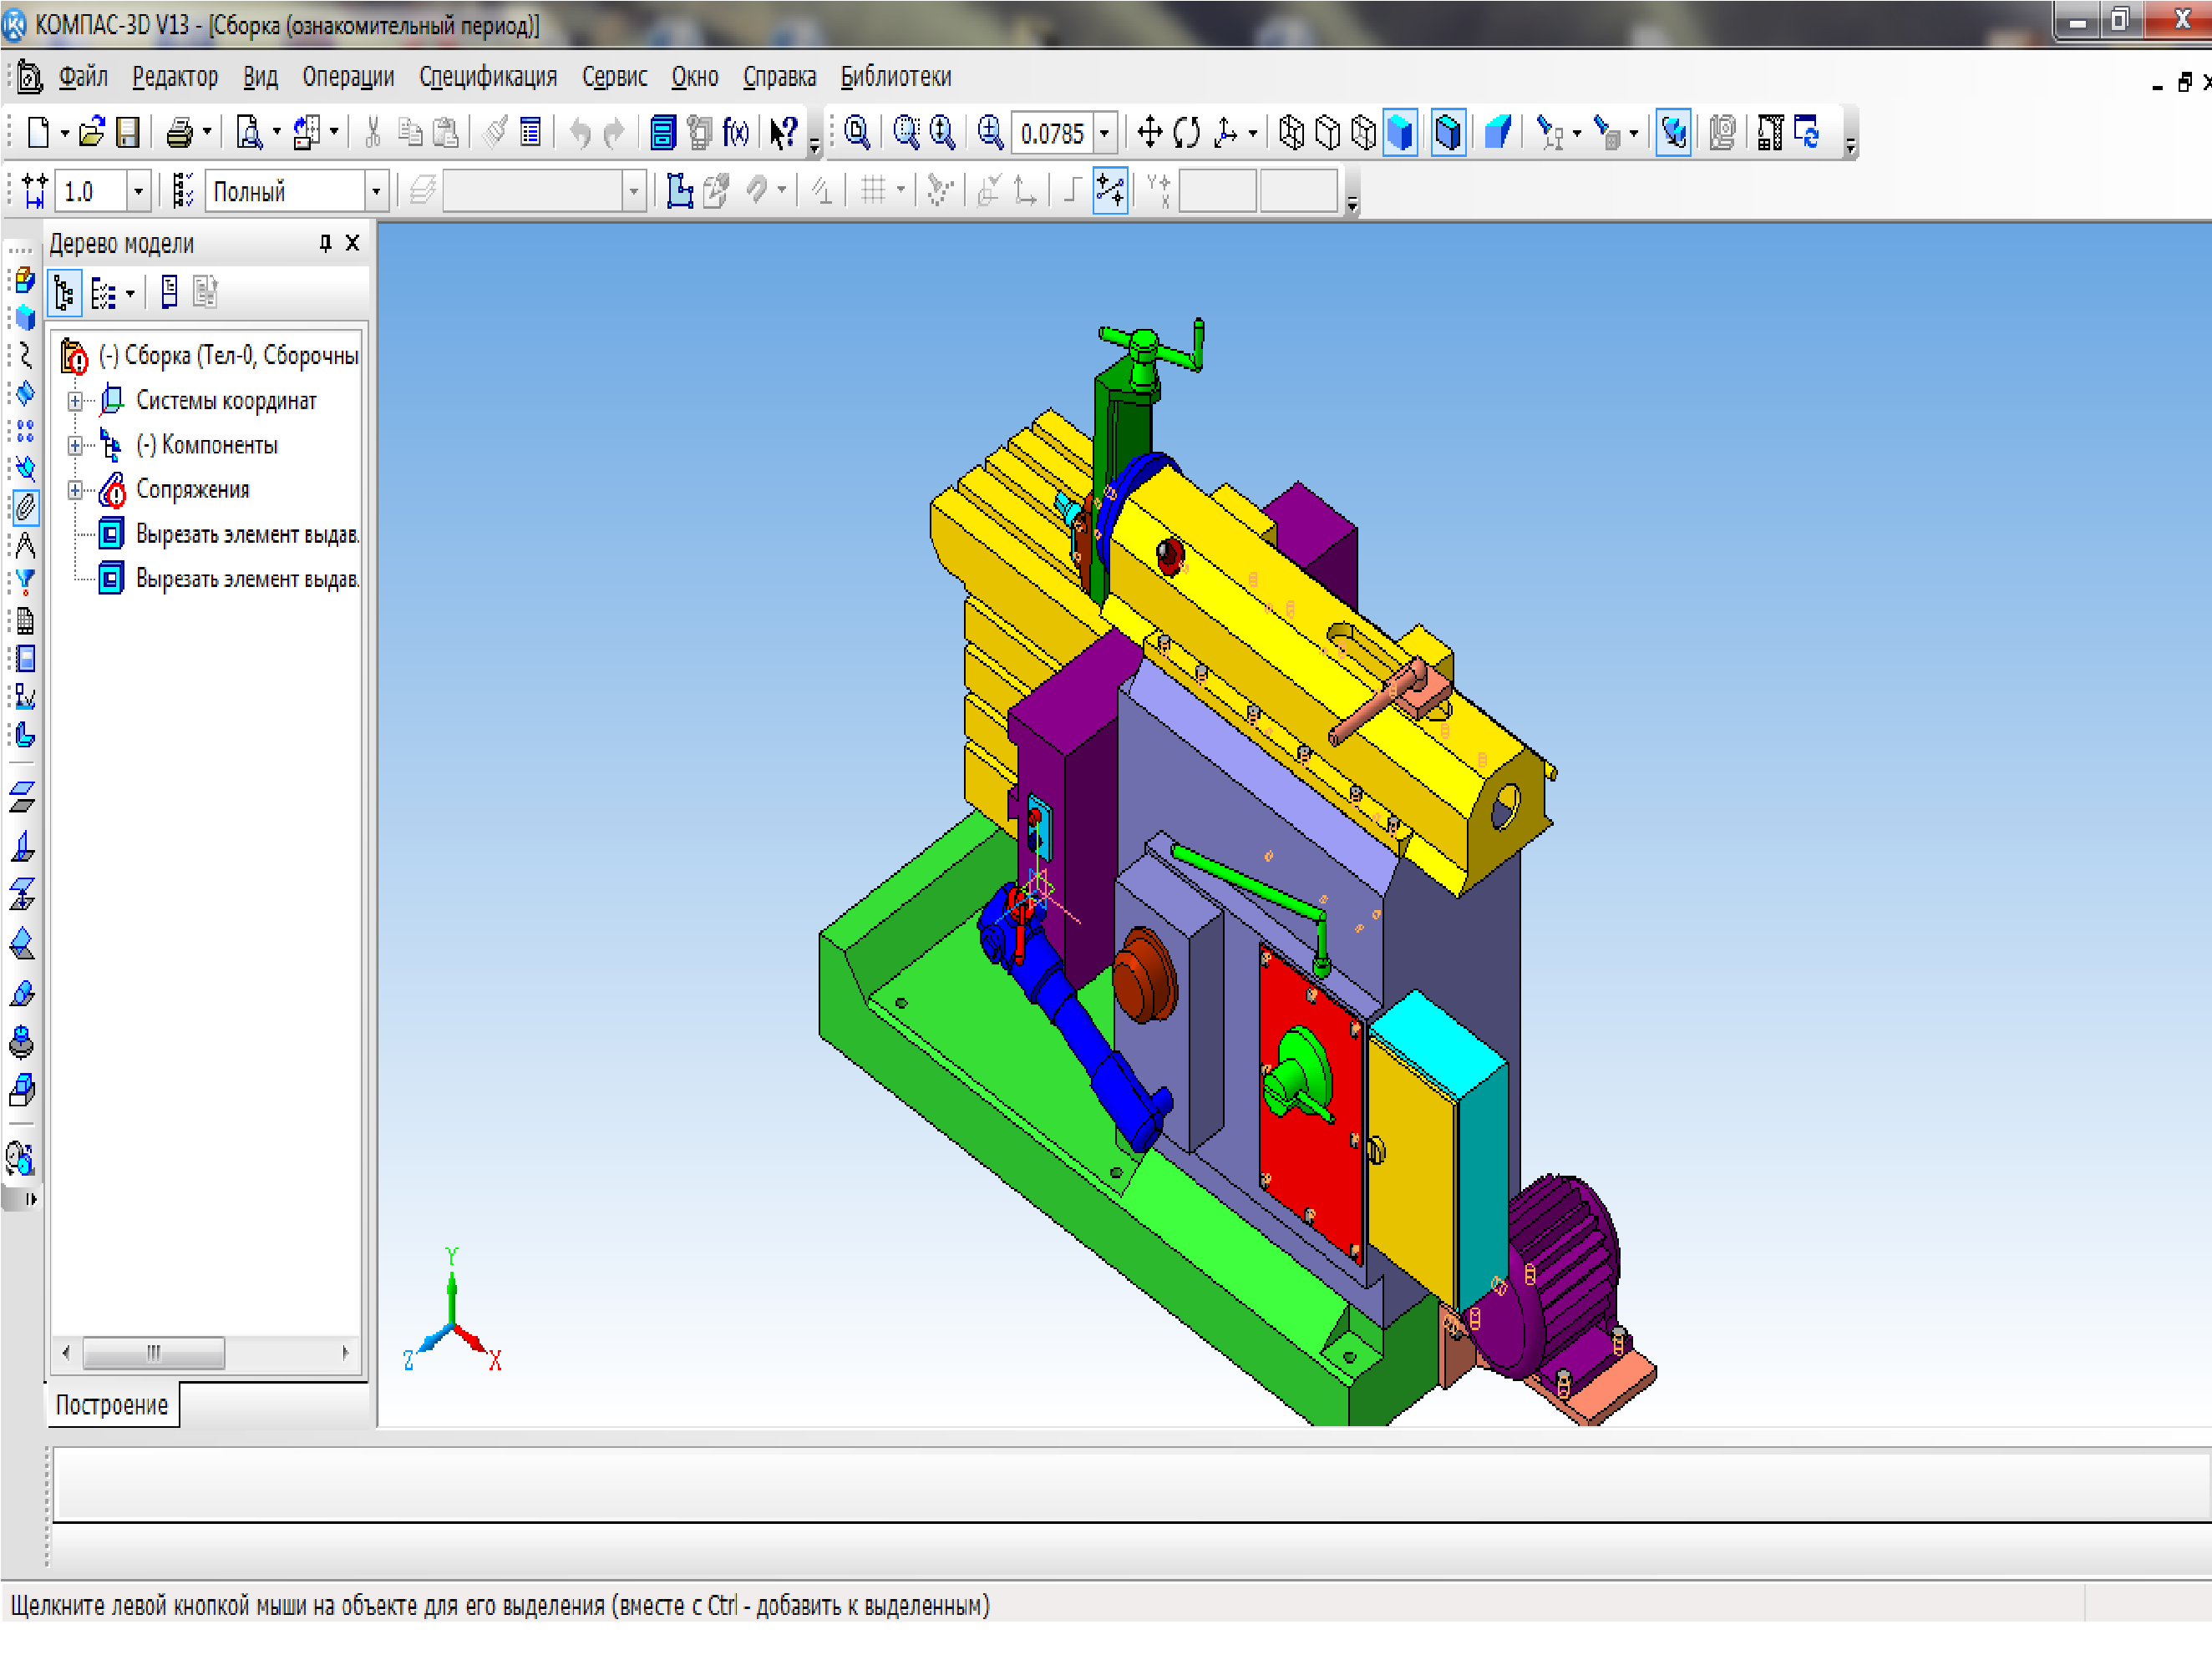Click the Построение tab

pyautogui.click(x=112, y=1405)
